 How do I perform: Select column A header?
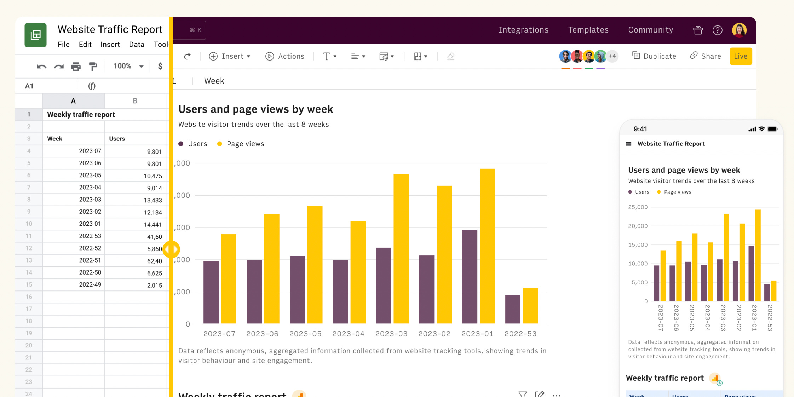(73, 101)
